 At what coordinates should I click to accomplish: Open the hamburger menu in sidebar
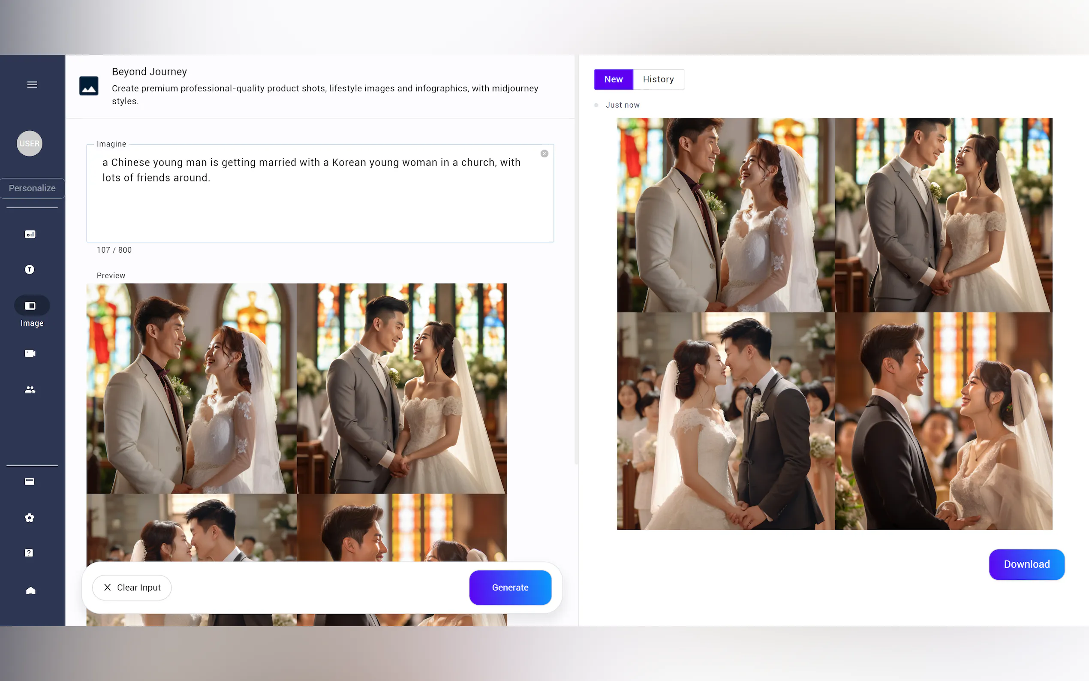32,84
